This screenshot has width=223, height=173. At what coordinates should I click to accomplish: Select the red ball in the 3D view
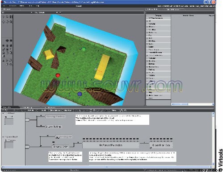[x=58, y=75]
